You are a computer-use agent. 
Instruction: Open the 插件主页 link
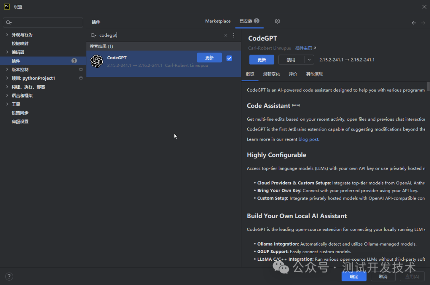[x=305, y=48]
